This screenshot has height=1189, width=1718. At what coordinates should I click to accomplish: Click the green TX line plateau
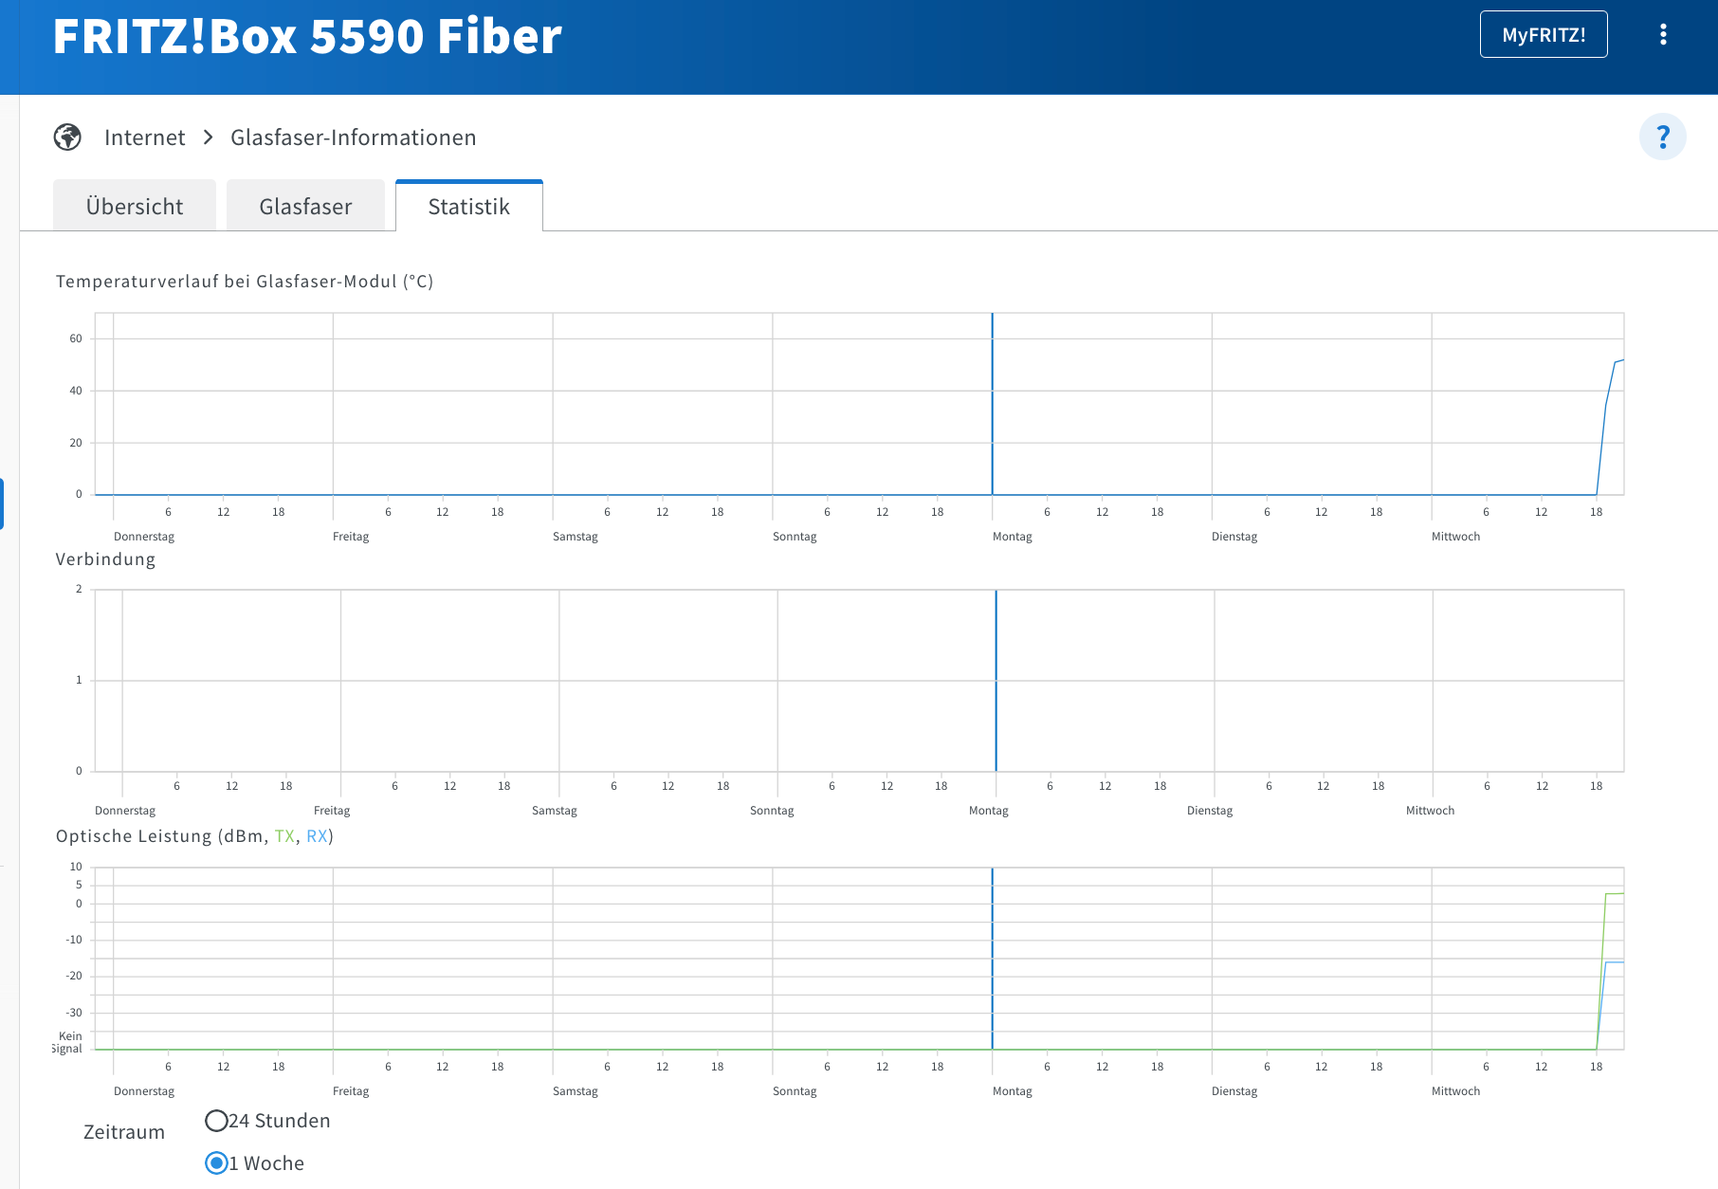[1614, 893]
